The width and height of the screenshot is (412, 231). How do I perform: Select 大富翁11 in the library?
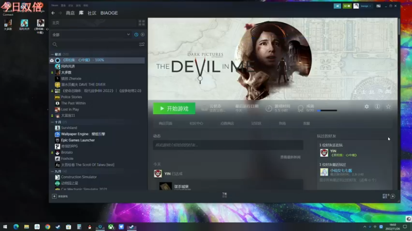tap(68, 115)
